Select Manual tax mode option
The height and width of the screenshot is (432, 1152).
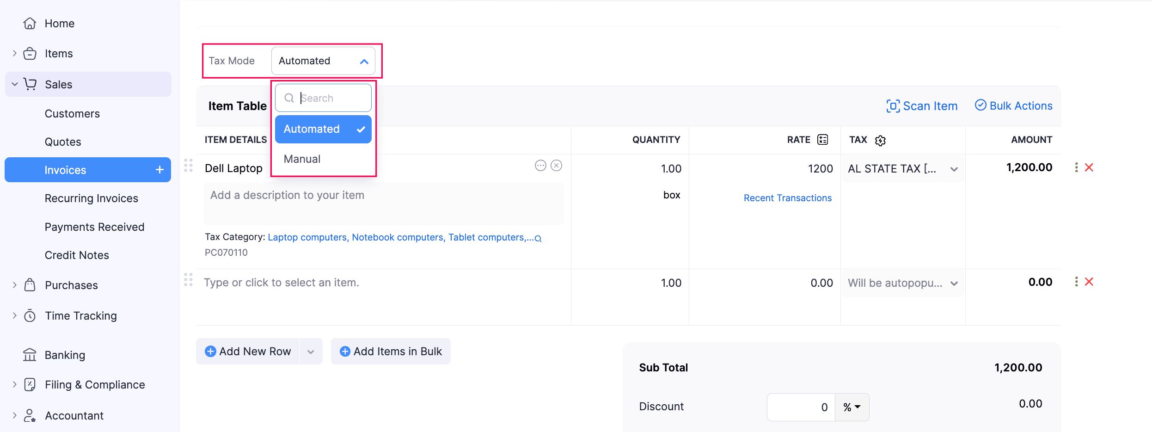click(x=302, y=159)
